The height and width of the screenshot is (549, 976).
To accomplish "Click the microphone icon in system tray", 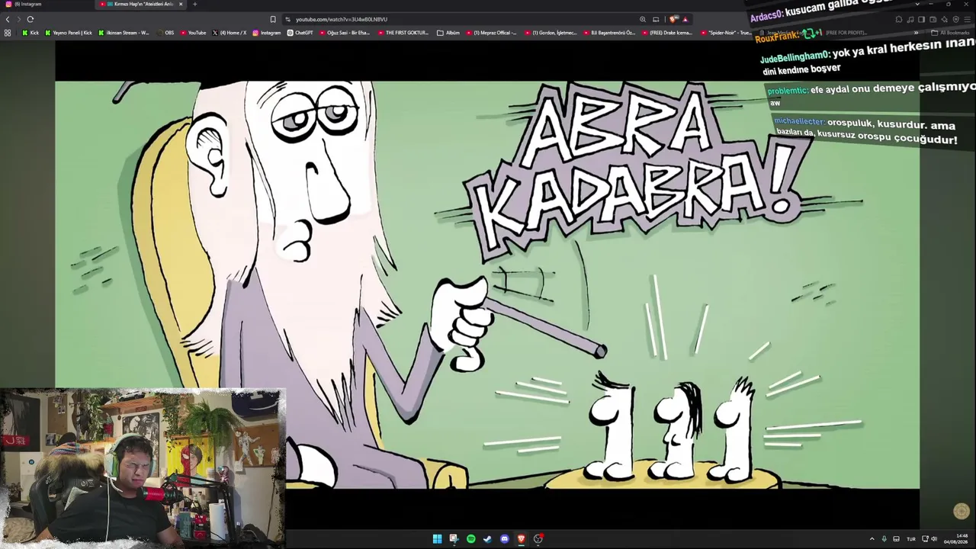I will 884,539.
